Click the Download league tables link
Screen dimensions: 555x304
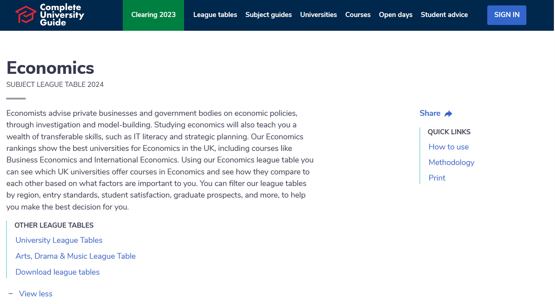point(58,272)
